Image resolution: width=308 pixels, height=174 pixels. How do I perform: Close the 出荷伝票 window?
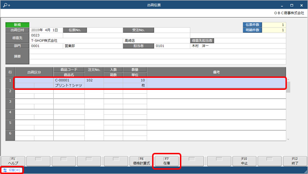(301, 5)
